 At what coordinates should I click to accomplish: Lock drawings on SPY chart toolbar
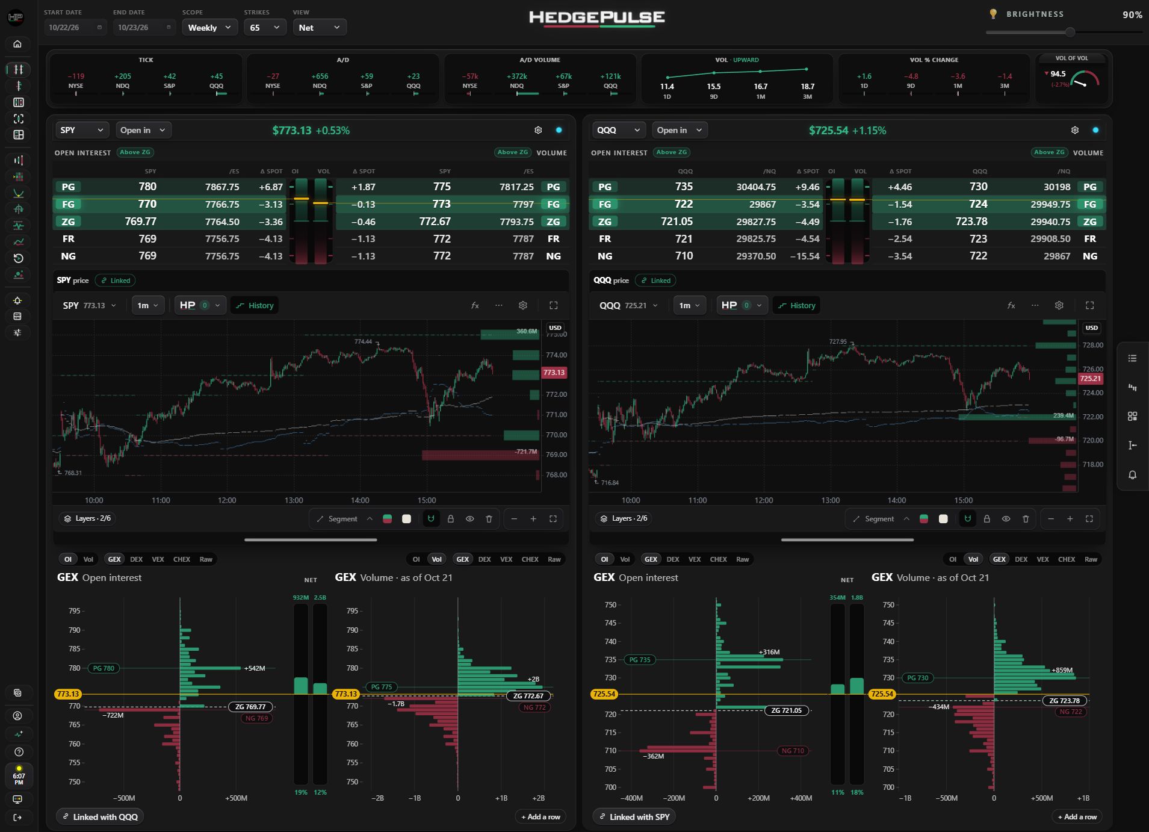click(450, 518)
